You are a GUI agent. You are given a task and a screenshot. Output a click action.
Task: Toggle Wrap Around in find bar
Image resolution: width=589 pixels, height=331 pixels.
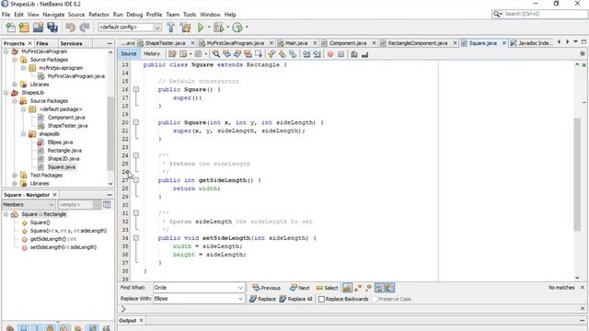pyautogui.click(x=390, y=288)
